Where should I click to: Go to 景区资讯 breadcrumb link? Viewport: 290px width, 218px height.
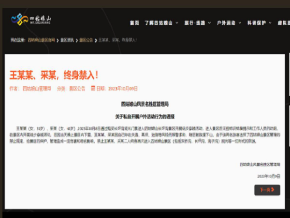click(67, 40)
